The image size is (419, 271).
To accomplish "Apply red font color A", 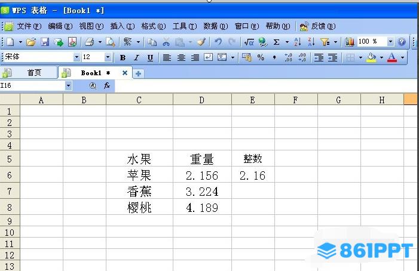I will tap(392, 57).
